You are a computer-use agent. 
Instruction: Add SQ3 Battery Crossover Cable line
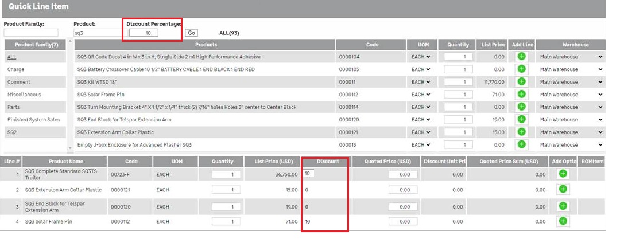point(521,69)
